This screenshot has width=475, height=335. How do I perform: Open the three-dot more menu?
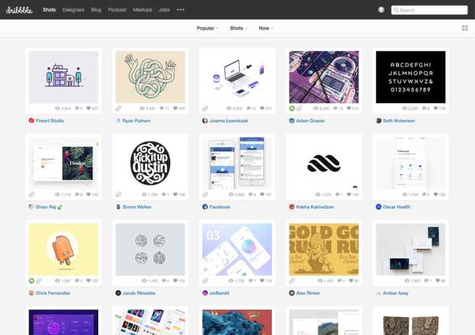point(181,10)
